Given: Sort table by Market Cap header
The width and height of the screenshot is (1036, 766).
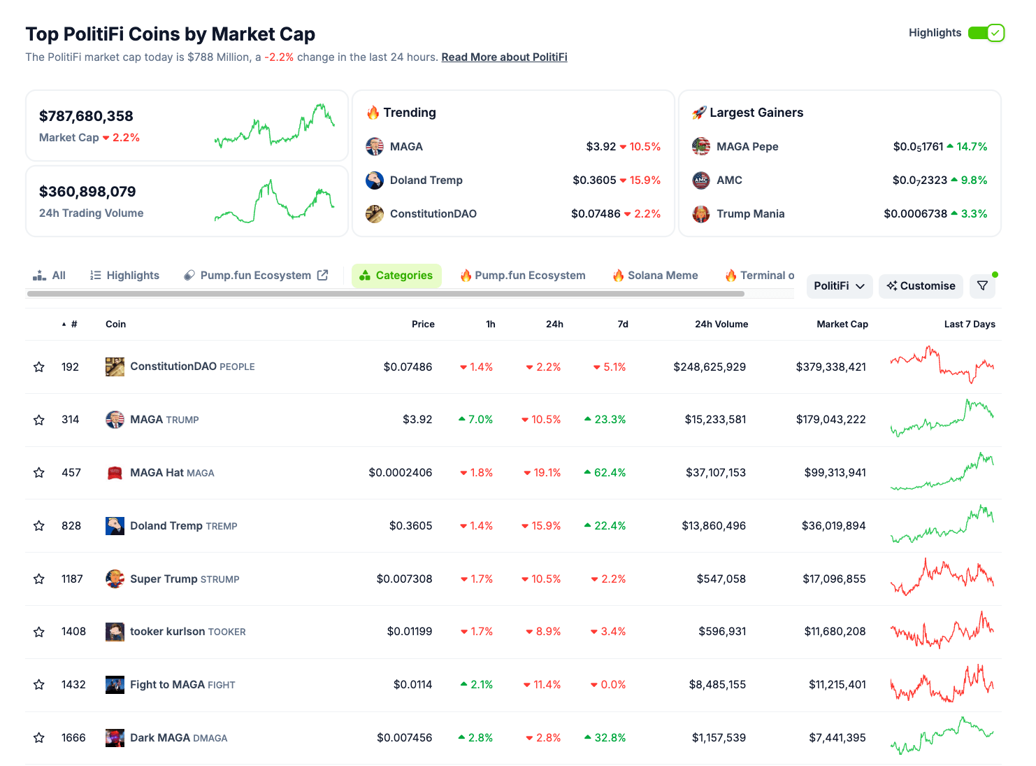Looking at the screenshot, I should 842,325.
